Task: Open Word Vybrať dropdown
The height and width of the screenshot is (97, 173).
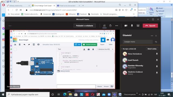Action: pyautogui.click(x=160, y=14)
